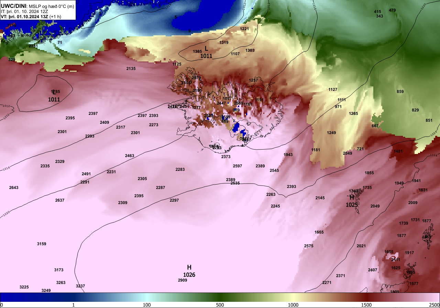Click the 1481 height value
Screen dimensions: 440x308
pyautogui.click(x=398, y=151)
